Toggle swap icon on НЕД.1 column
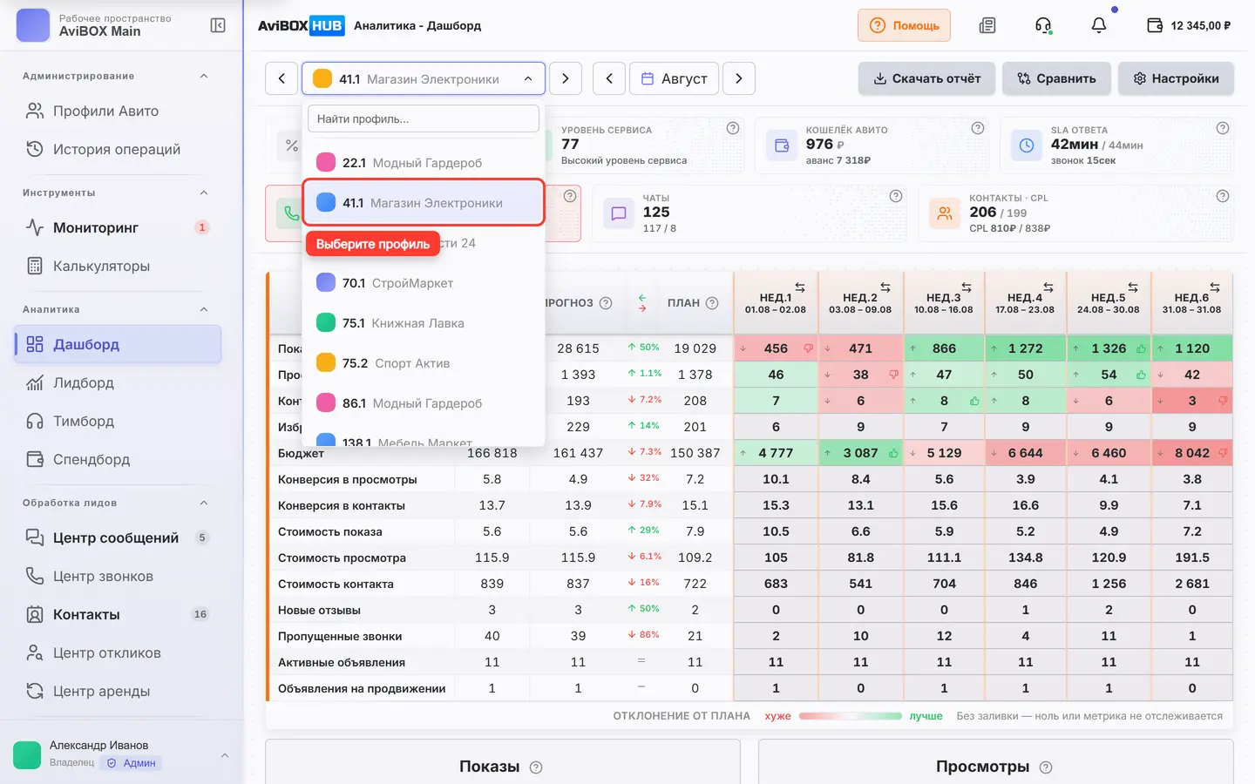Screen dimensions: 1255x784 pyautogui.click(x=800, y=287)
